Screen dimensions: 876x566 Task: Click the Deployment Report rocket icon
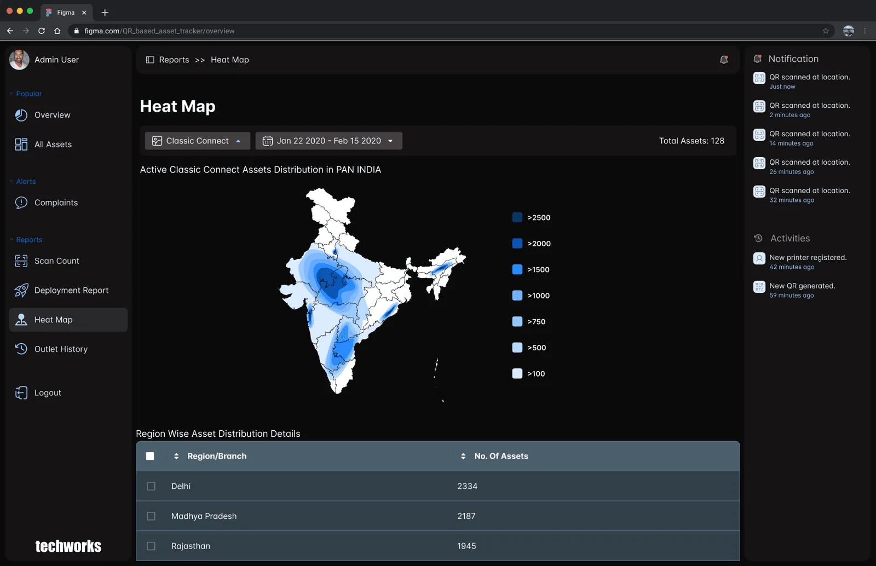tap(21, 290)
